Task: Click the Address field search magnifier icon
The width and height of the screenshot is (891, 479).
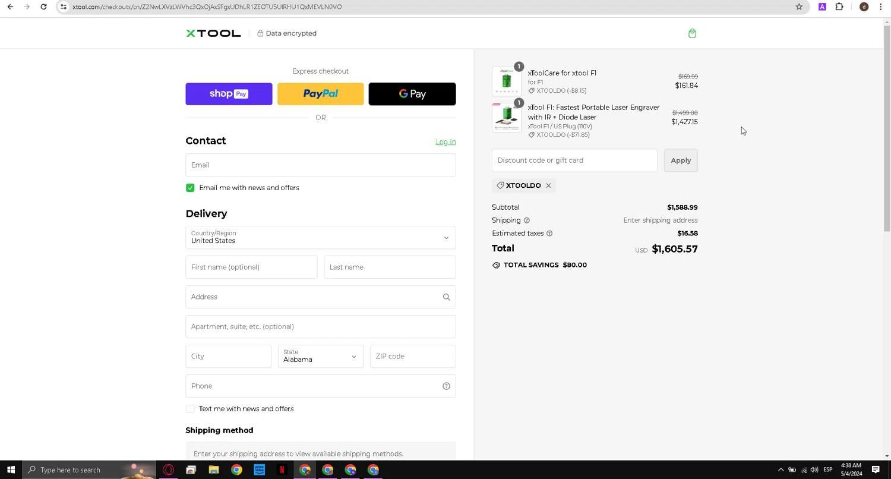Action: pyautogui.click(x=446, y=297)
